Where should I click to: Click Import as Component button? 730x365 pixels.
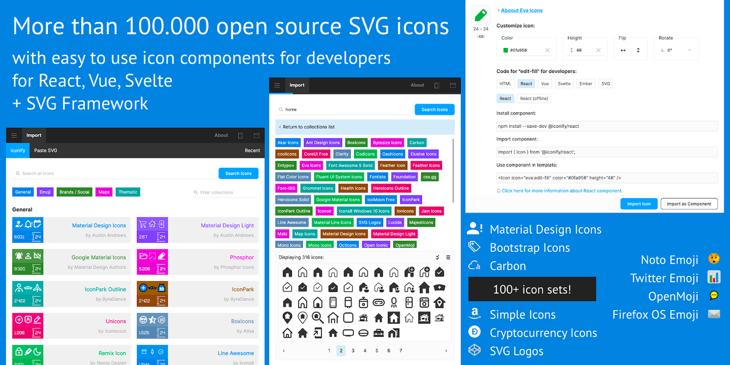[689, 204]
